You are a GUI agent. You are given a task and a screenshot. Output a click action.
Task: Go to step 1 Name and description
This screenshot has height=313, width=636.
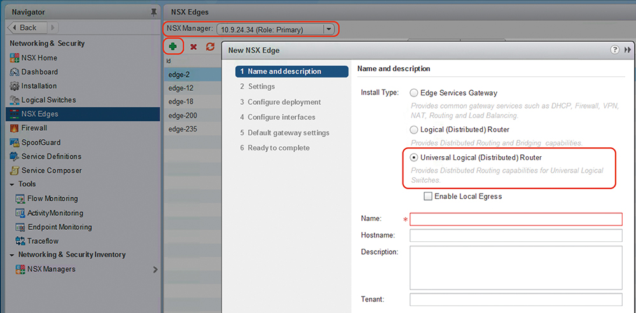[292, 71]
